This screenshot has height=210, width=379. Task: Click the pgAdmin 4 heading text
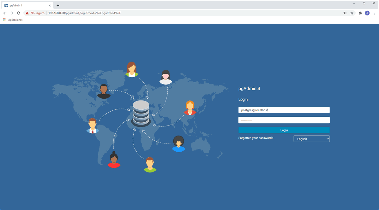tap(249, 89)
